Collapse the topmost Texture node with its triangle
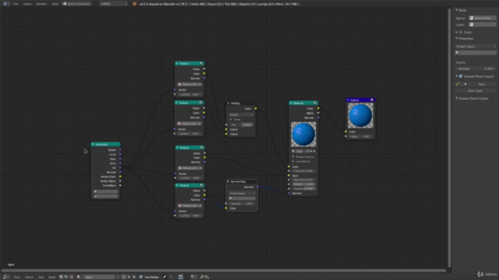 177,64
